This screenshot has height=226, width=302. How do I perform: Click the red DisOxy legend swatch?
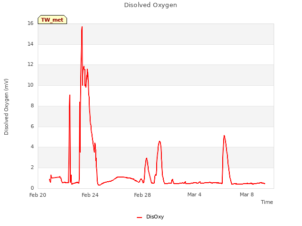pos(139,218)
